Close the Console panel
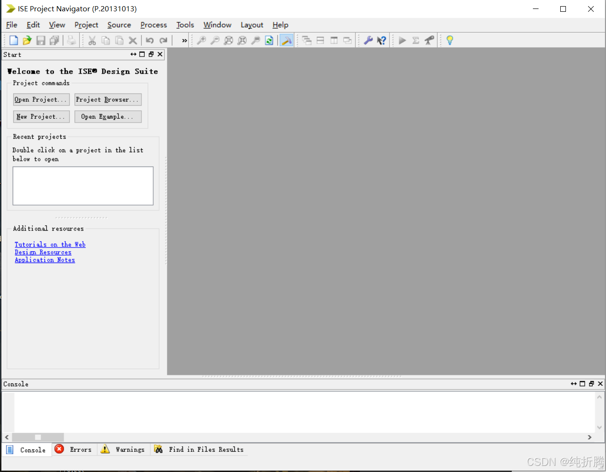 pyautogui.click(x=600, y=384)
